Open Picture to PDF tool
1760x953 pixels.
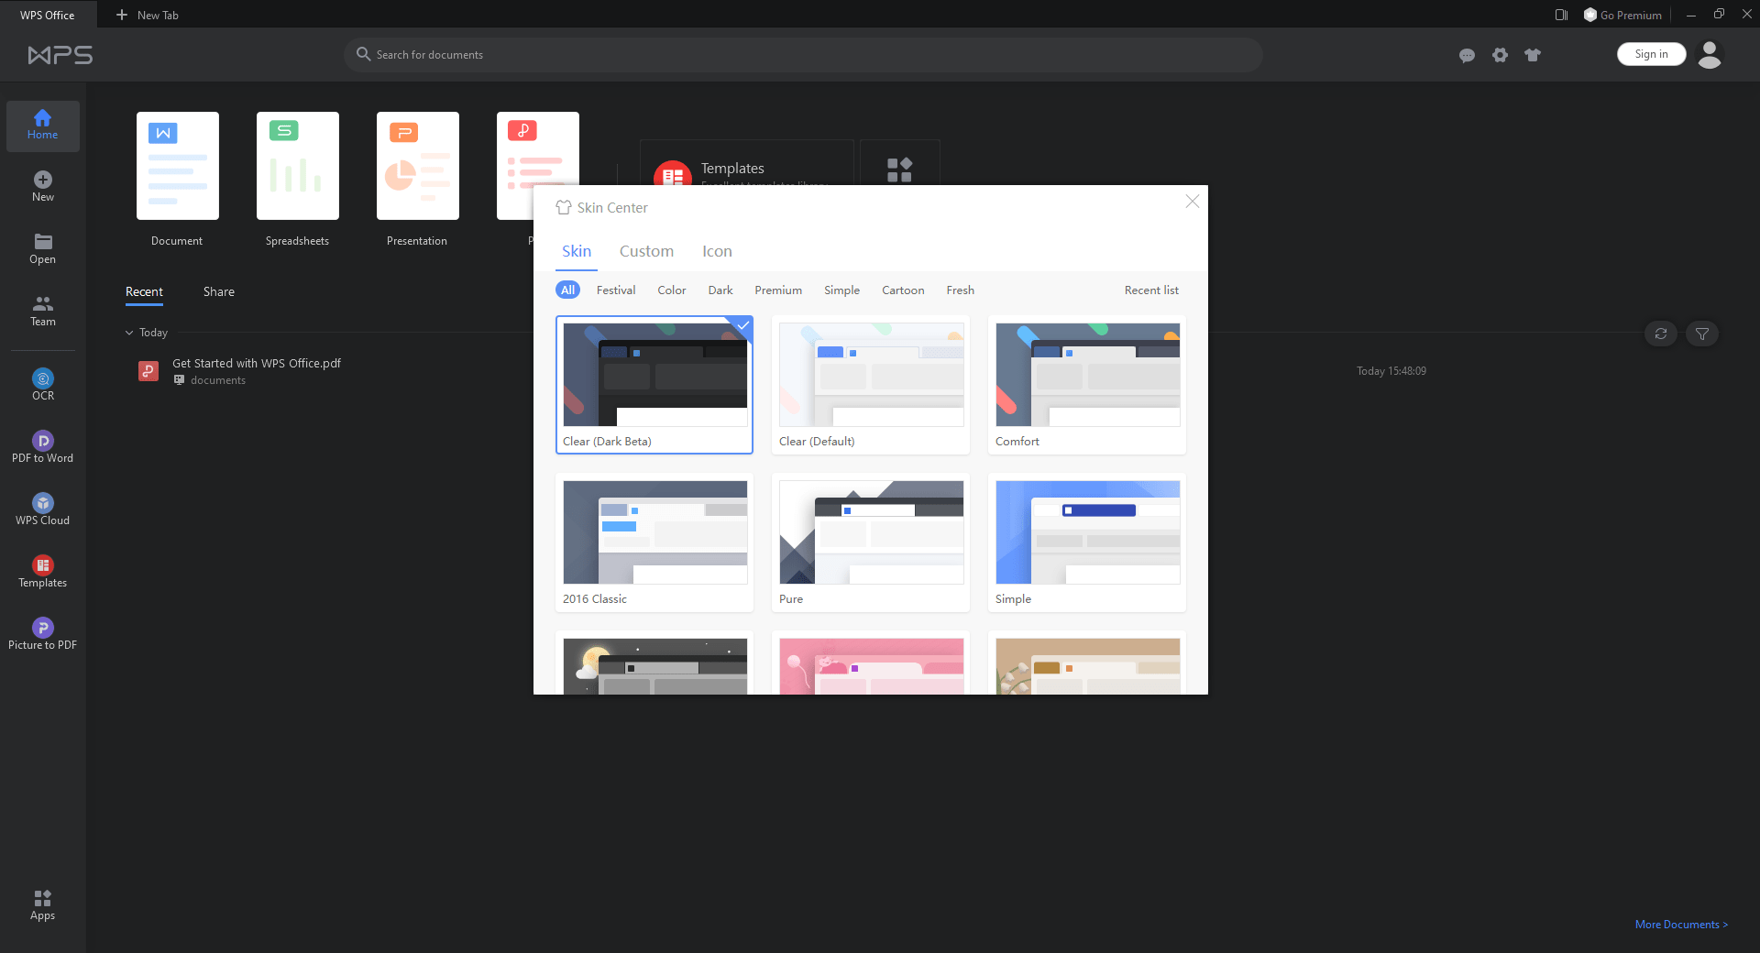tap(42, 633)
